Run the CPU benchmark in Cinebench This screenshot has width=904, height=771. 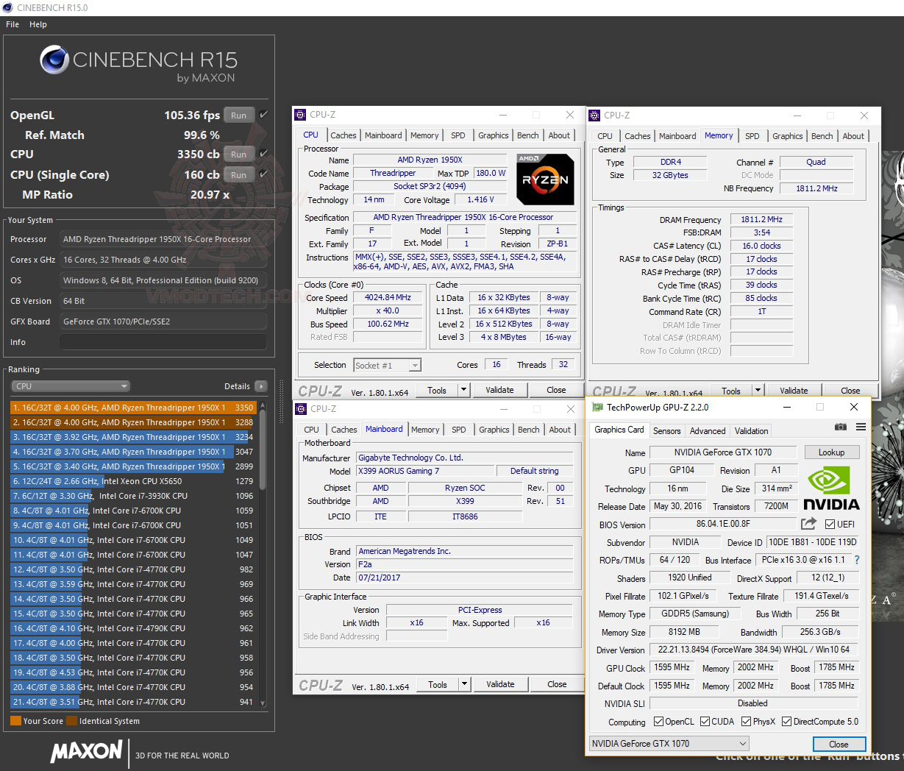(x=238, y=154)
